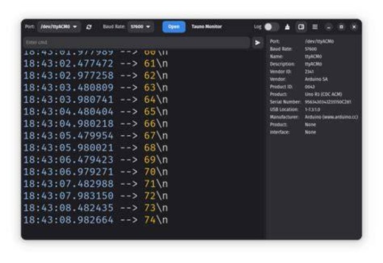Click timestamp 18:43:04.480404

coord(69,111)
